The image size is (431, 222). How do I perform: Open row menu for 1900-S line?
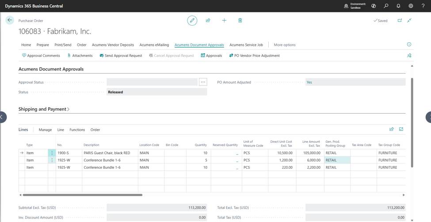pos(52,153)
